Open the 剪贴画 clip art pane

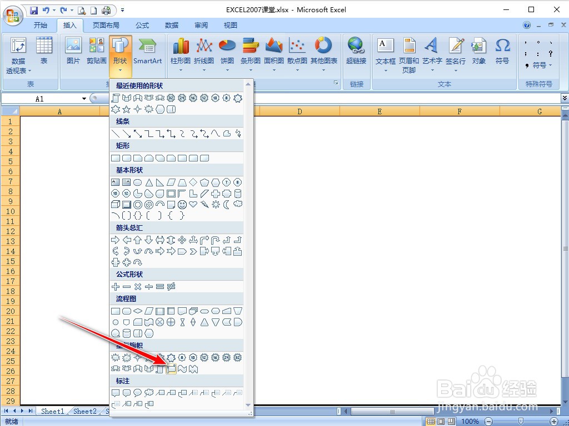[x=97, y=50]
